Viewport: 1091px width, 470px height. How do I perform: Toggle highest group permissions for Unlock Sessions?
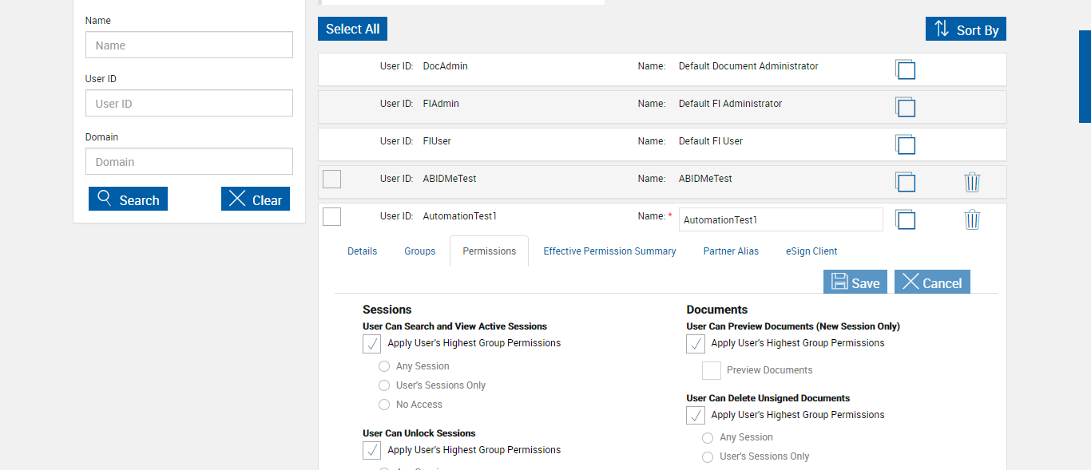point(372,450)
